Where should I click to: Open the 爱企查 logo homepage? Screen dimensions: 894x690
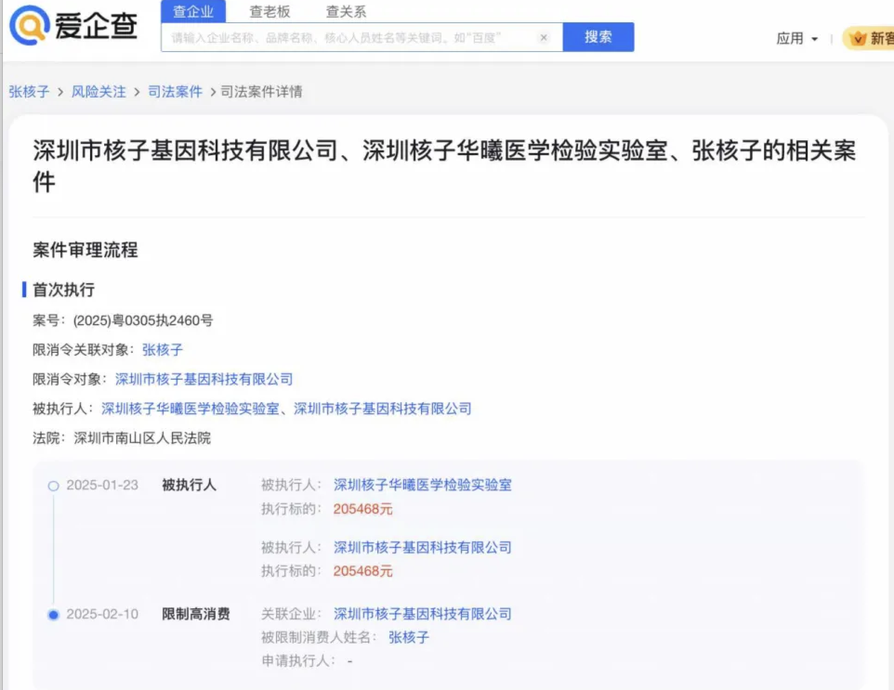(x=73, y=26)
